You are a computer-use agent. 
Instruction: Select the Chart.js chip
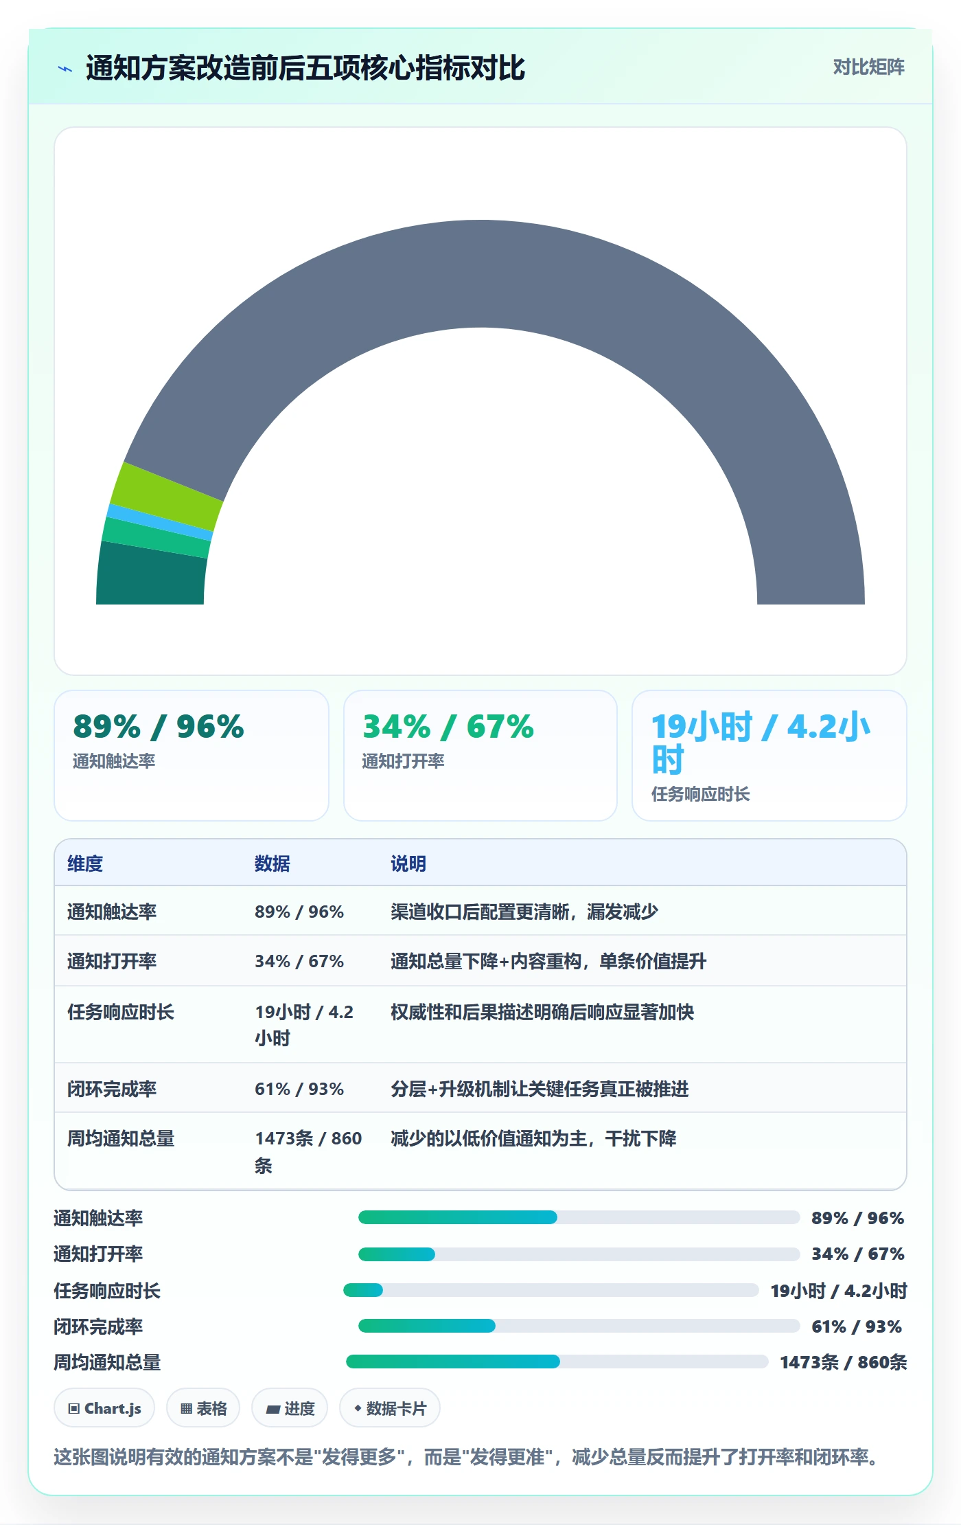[x=104, y=1408]
